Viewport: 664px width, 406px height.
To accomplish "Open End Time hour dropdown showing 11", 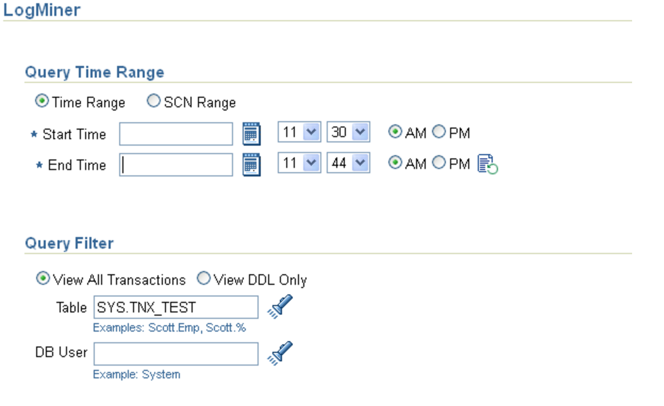I will [x=300, y=163].
